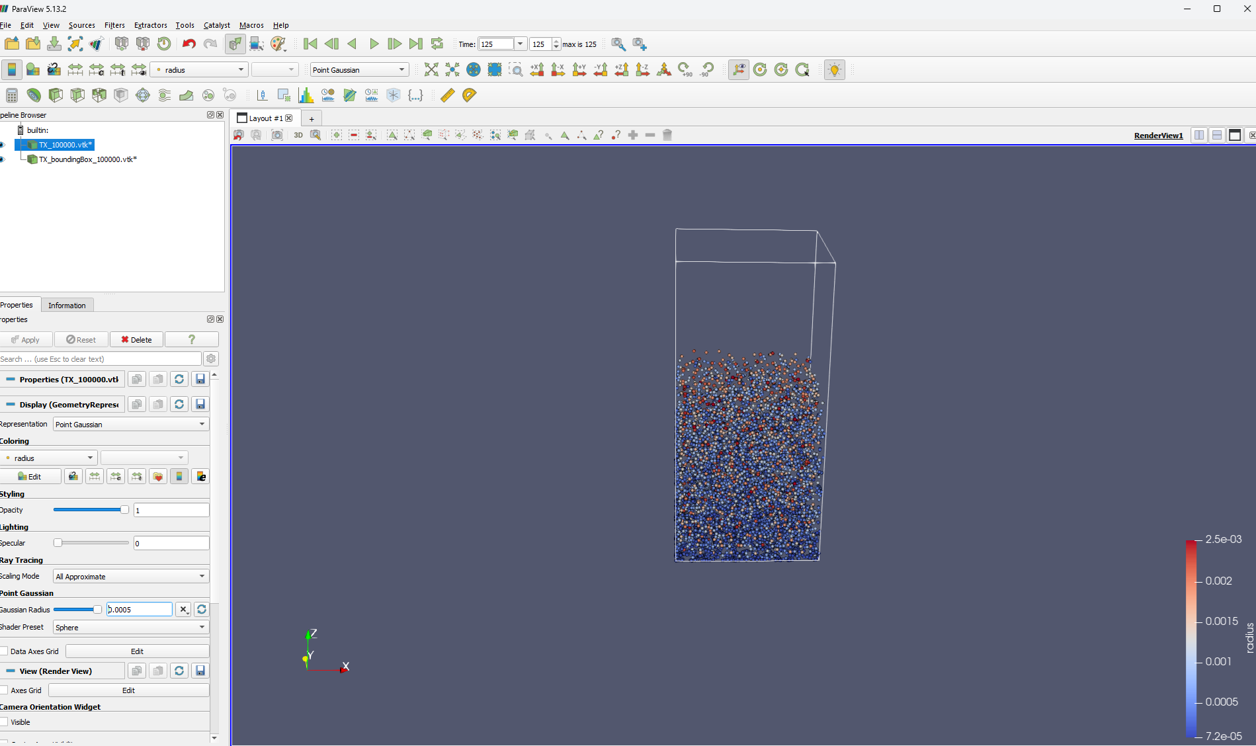Click the Open file icon
The image size is (1256, 746).
tap(12, 44)
